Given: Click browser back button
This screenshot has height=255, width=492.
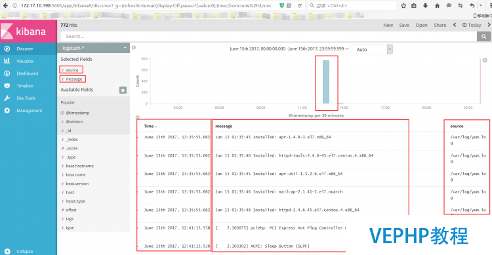Looking at the screenshot, I should click(6, 6).
